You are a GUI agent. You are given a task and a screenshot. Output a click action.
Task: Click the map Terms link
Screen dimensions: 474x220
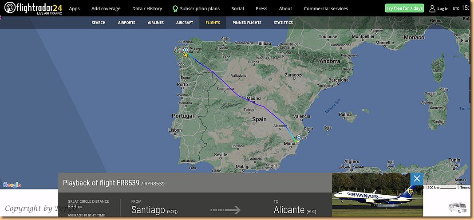[x=465, y=188]
